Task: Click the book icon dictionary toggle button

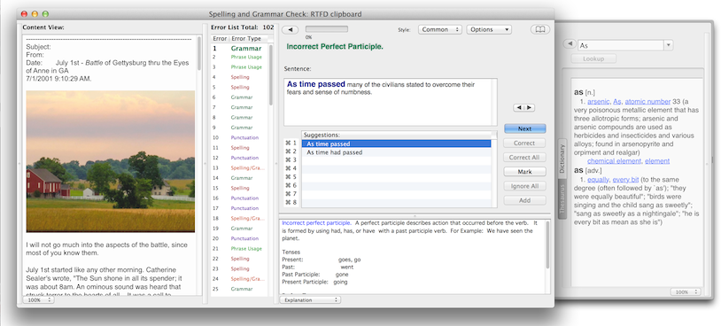Action: (539, 29)
